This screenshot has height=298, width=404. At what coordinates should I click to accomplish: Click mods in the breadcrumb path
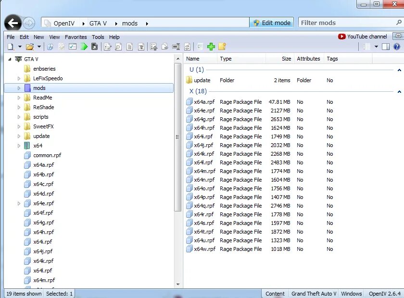tap(130, 24)
